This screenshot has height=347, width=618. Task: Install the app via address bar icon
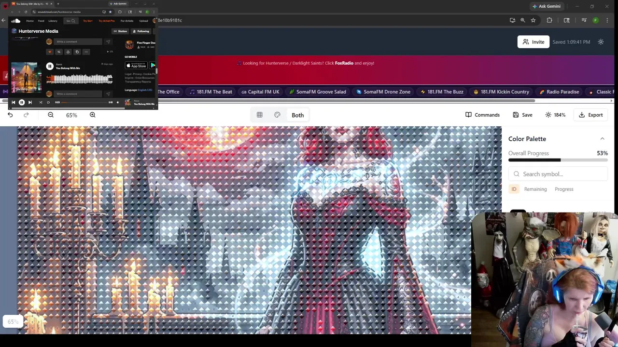pyautogui.click(x=512, y=20)
